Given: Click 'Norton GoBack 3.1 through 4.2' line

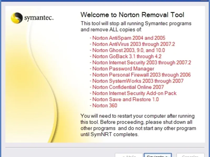Looking at the screenshot, I should pos(125,56).
